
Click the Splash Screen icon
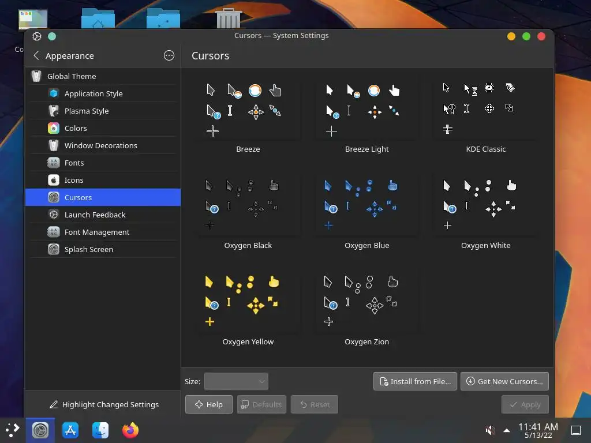[54, 249]
